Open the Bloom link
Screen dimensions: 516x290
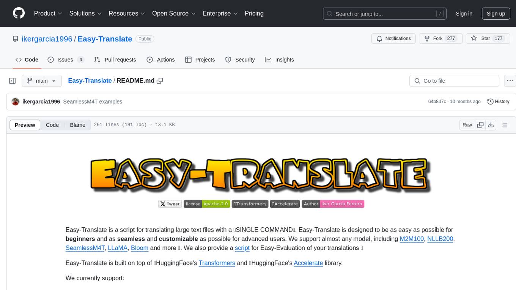(140, 248)
